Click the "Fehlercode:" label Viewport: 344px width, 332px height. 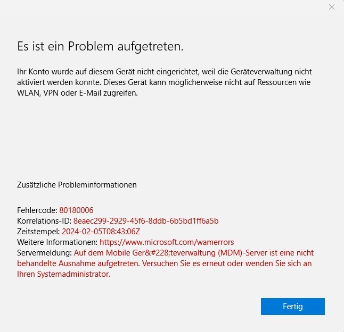37,210
